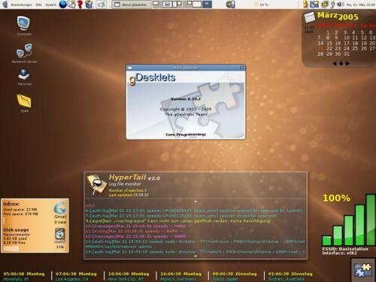Open the About gDesklets window menu button

coord(129,68)
